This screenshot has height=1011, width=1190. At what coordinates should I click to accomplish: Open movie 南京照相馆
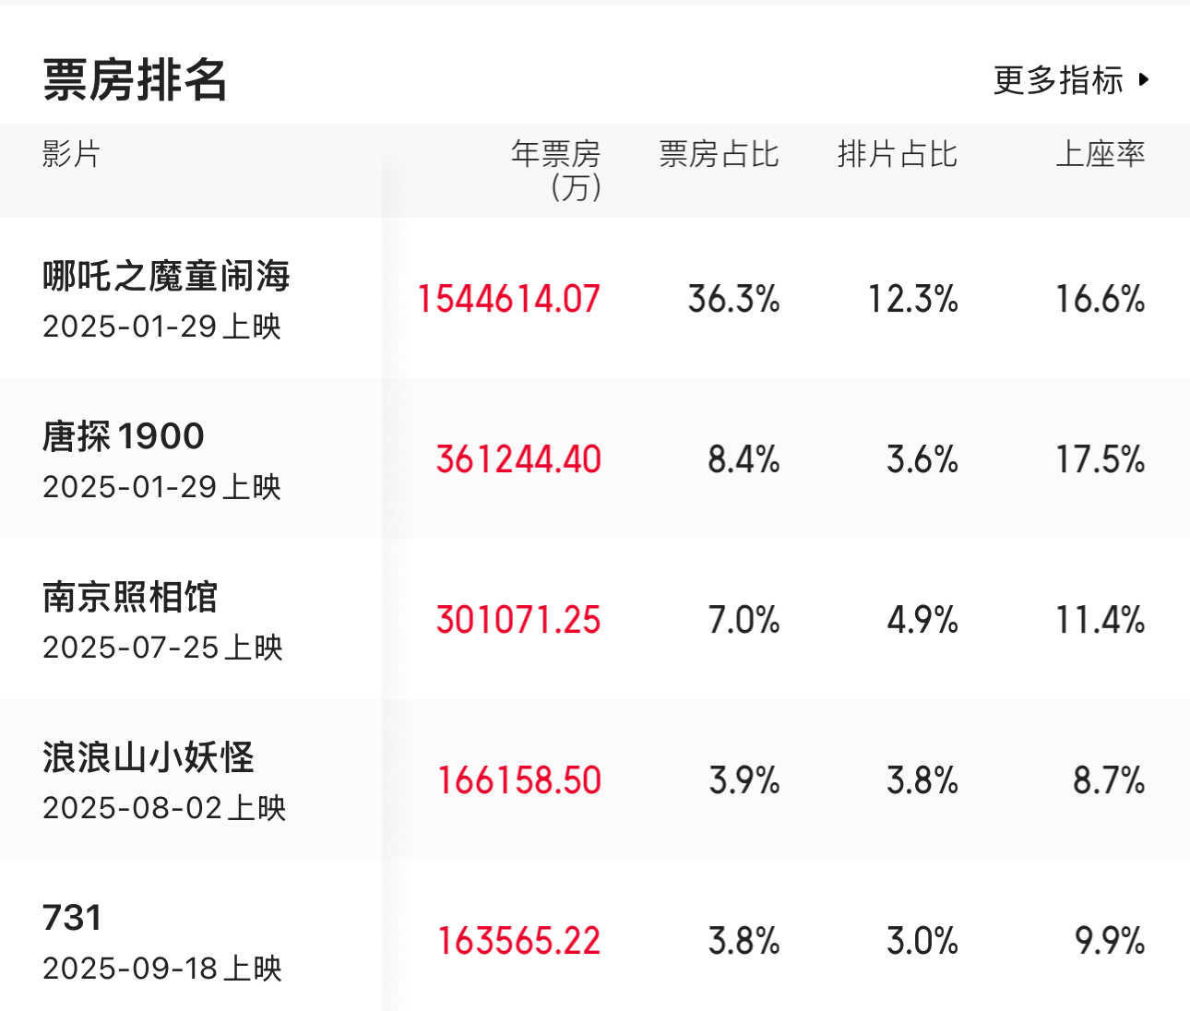[x=130, y=597]
